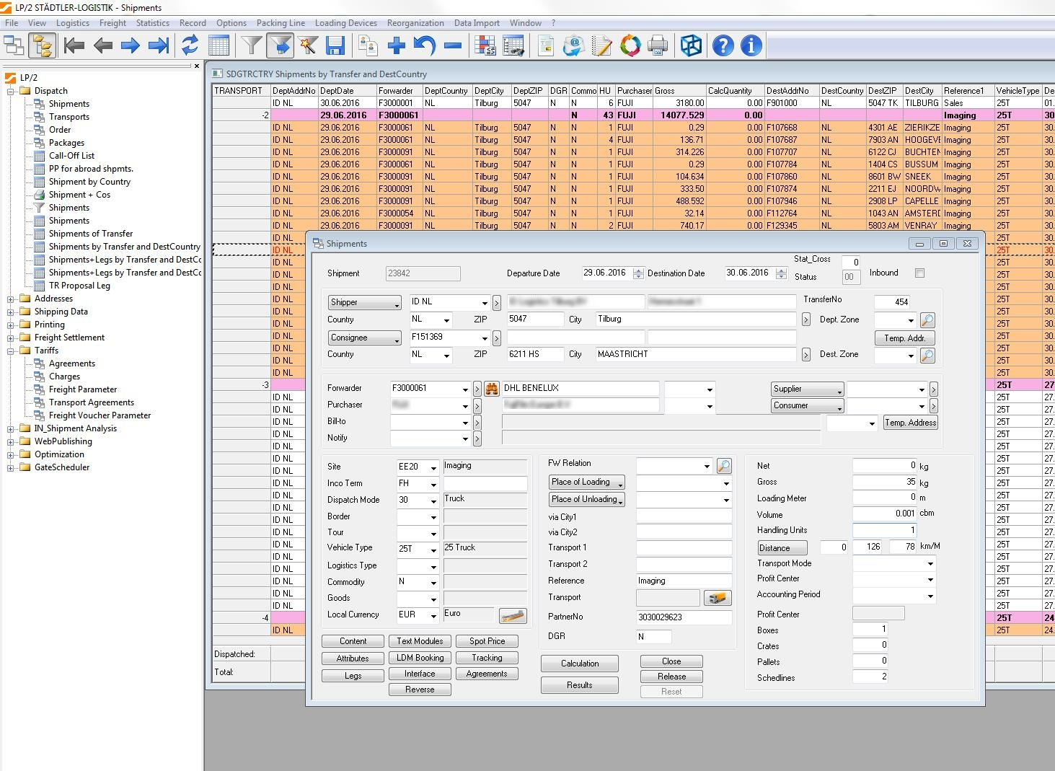Increment the Departure Date stepper up arrow

(638, 270)
